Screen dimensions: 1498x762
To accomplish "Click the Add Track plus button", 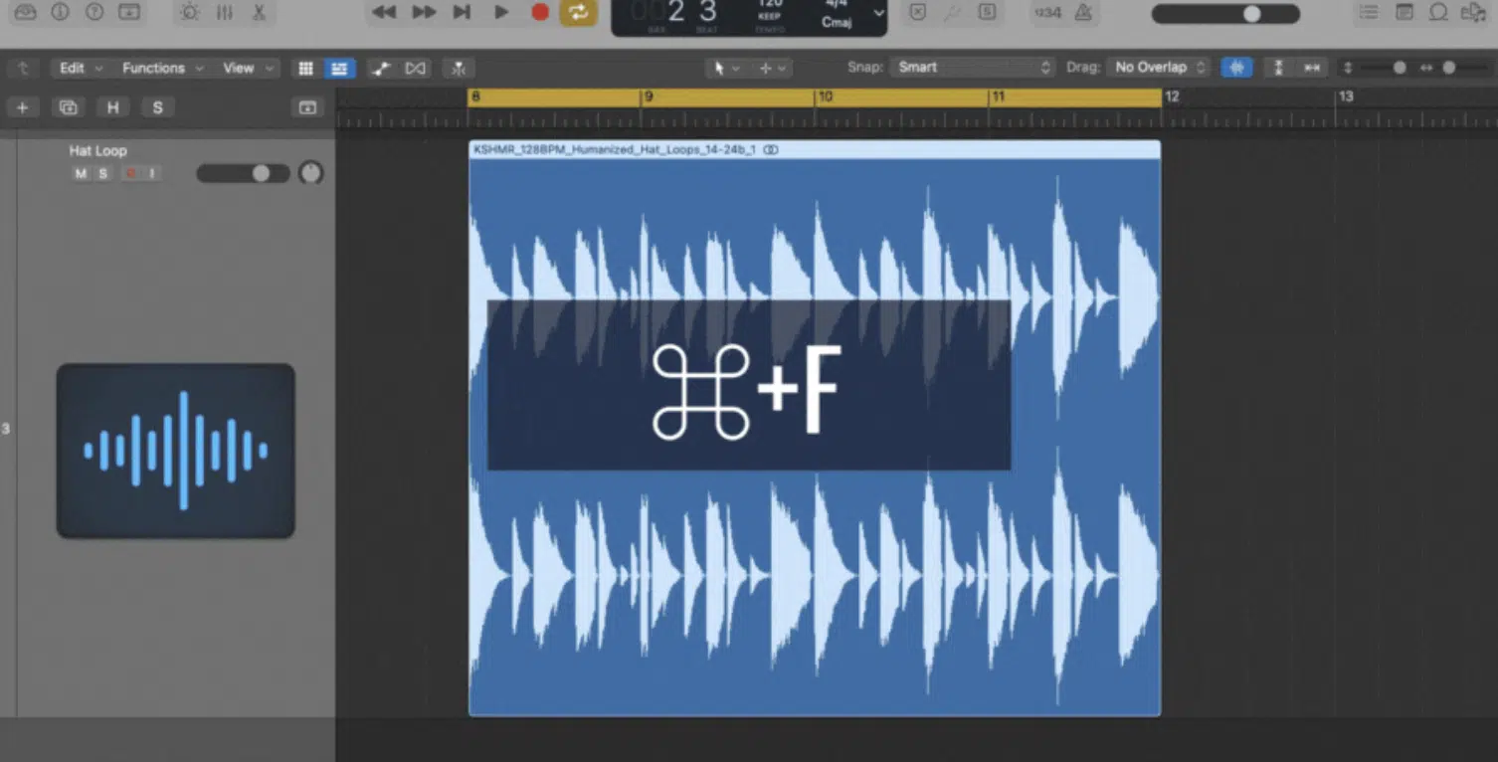I will click(22, 107).
